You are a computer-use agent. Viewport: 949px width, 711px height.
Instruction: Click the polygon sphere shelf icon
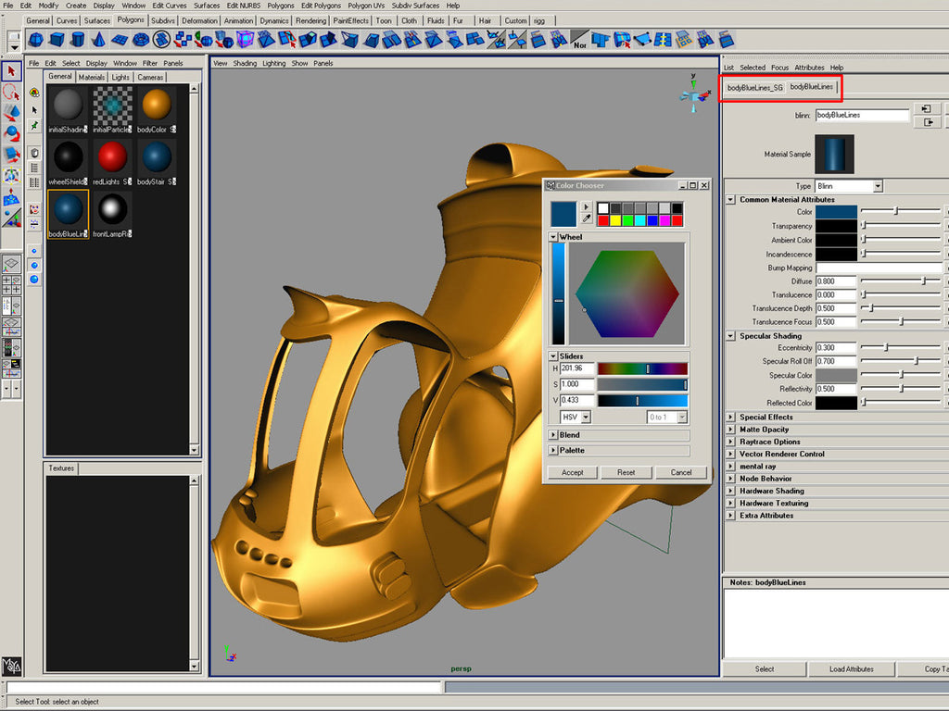point(37,39)
